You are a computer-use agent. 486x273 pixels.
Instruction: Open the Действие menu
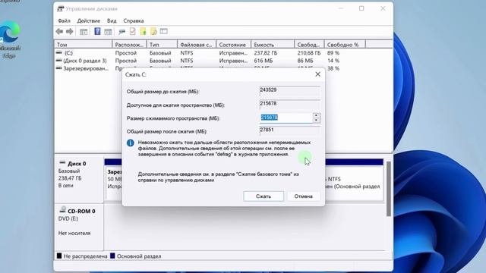[x=89, y=20]
